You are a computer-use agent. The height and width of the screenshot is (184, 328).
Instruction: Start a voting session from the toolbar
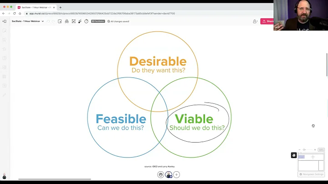pyautogui.click(x=74, y=21)
